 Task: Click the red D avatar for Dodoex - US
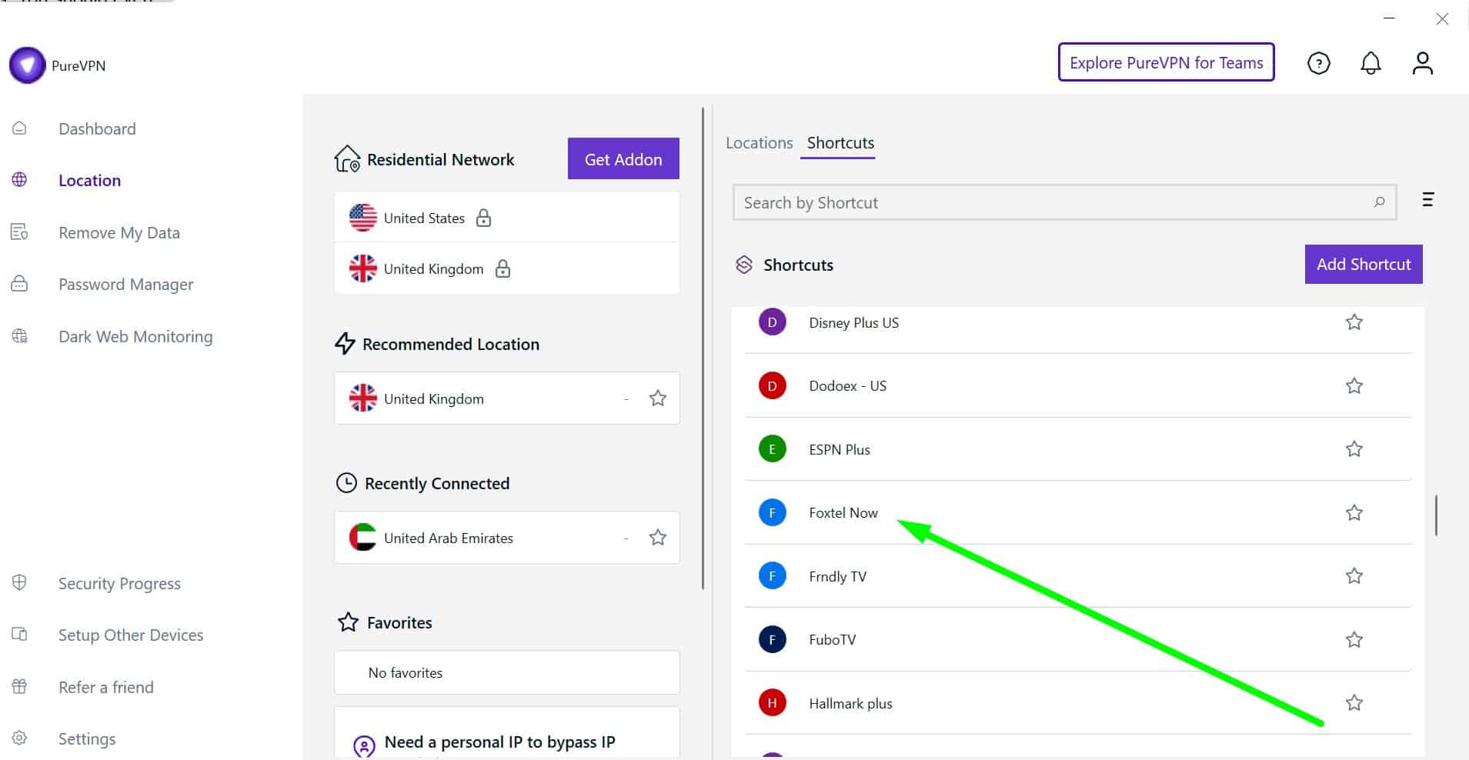pos(772,385)
